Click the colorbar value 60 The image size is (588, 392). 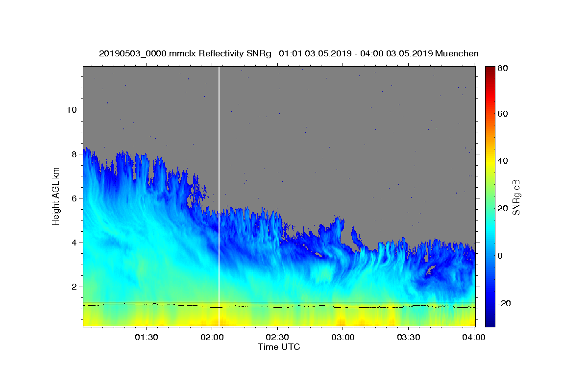pos(502,114)
